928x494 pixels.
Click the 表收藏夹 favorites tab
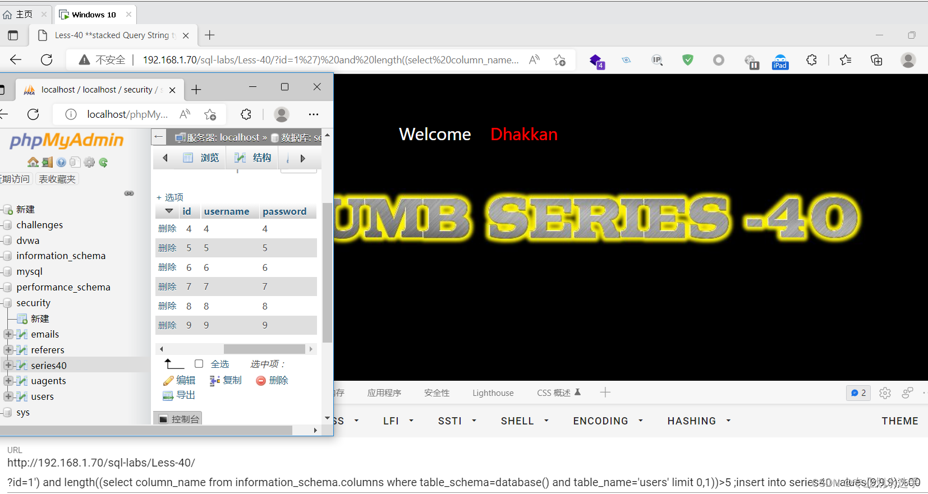pyautogui.click(x=57, y=179)
